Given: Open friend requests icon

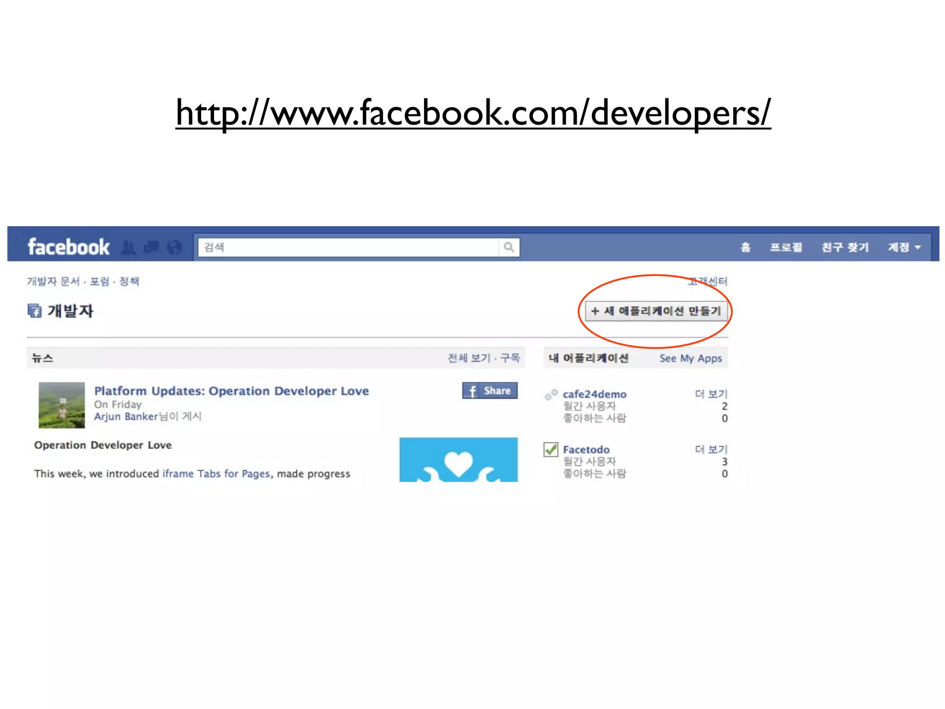Looking at the screenshot, I should click(x=128, y=248).
